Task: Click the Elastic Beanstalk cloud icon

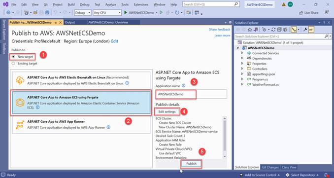Action: pos(20,80)
